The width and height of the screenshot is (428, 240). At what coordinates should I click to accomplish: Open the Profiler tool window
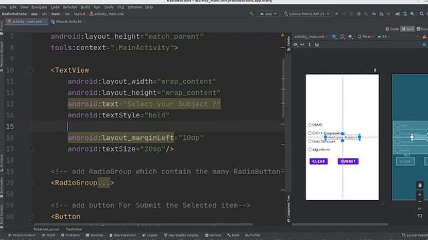(x=253, y=235)
